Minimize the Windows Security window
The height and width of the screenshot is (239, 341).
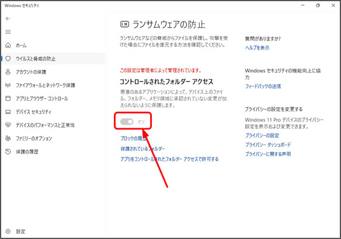tap(302, 5)
